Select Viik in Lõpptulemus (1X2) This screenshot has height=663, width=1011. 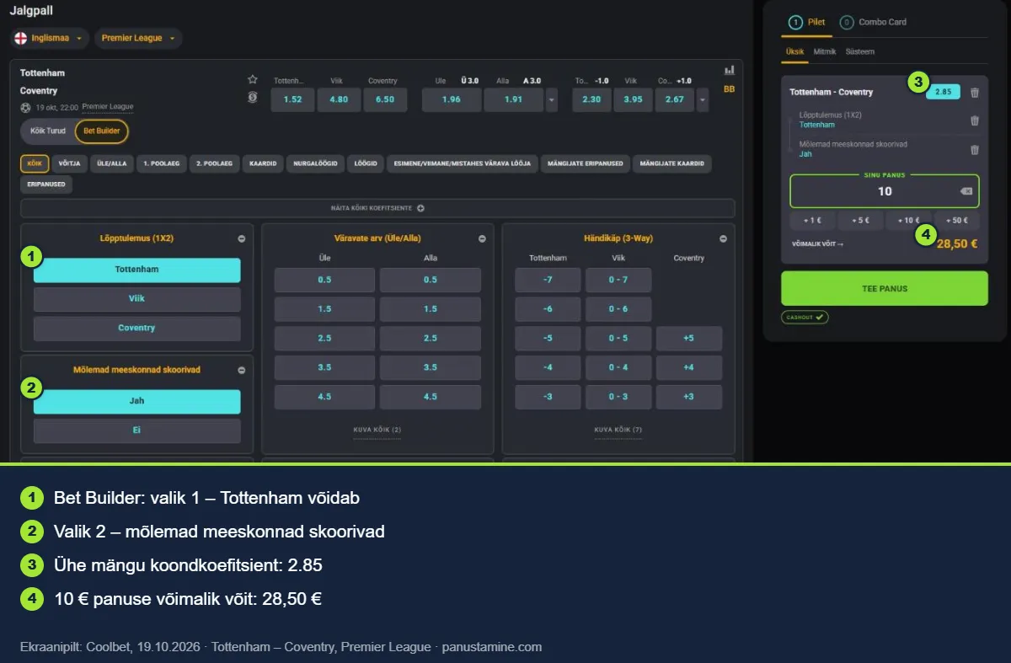(x=137, y=299)
